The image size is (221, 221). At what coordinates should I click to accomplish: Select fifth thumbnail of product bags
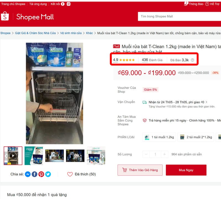coord(96,156)
